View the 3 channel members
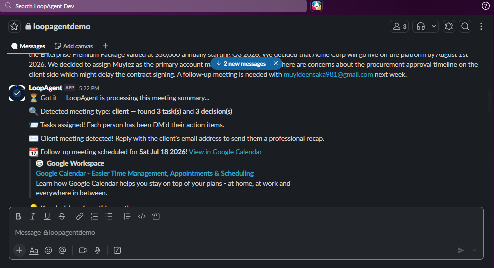494x268 pixels. [399, 27]
